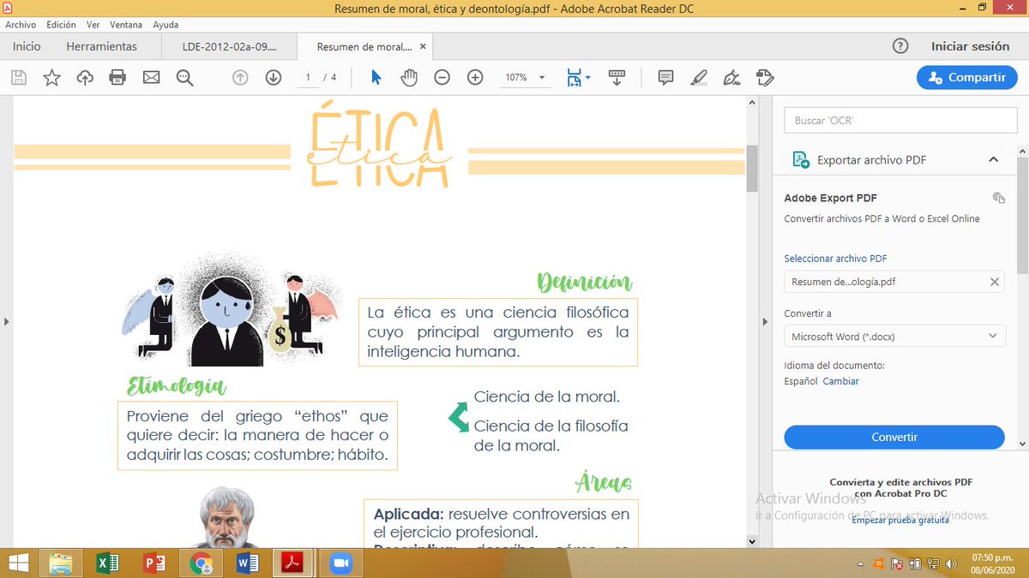Viewport: 1029px width, 578px height.
Task: Open the Windows Start button
Action: 17,563
